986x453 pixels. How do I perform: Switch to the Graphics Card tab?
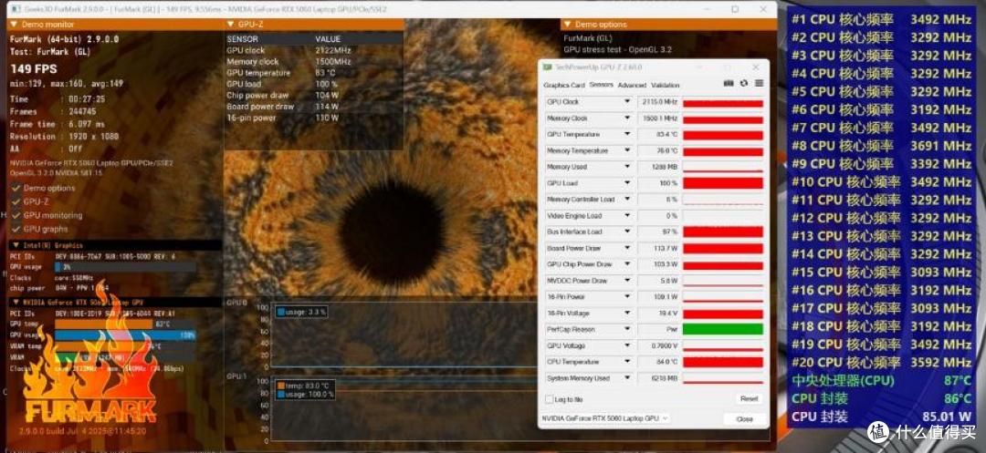pos(564,86)
